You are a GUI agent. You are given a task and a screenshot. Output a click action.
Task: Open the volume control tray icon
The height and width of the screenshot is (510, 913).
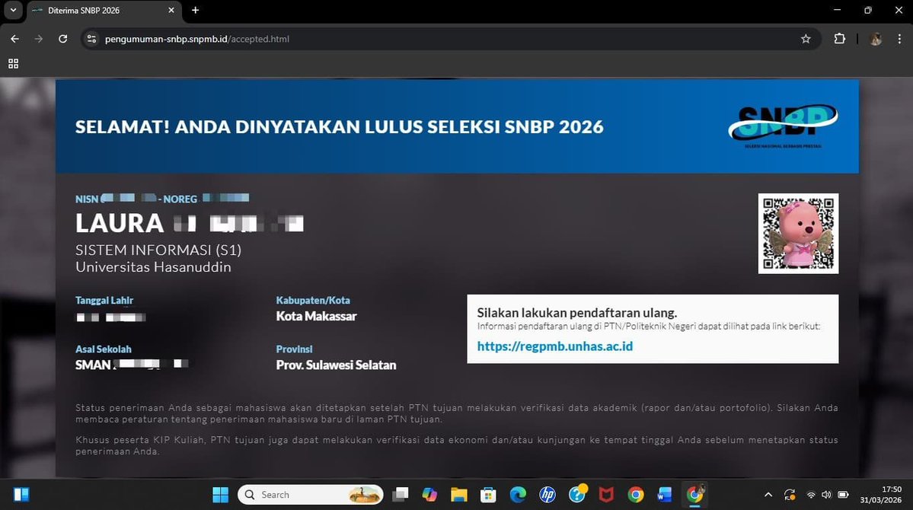pos(826,495)
